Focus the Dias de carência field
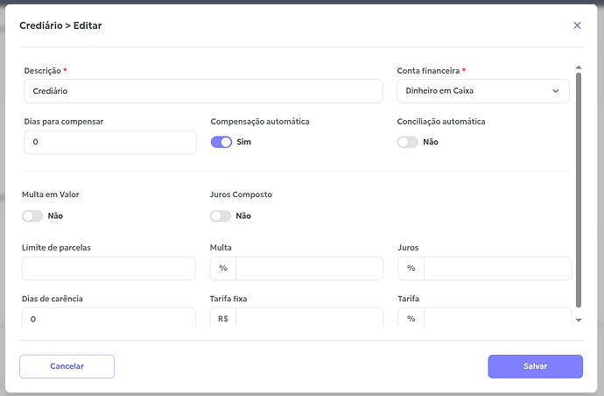Screen dimensions: 604x396 click(109, 317)
